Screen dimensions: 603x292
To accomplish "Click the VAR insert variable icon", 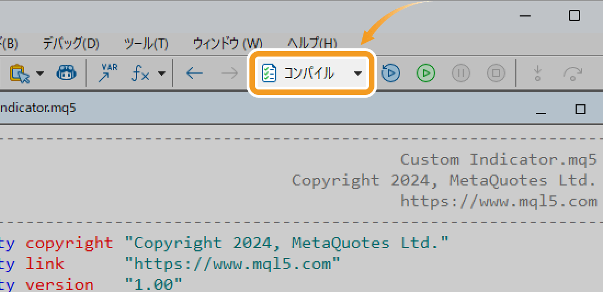I will tap(109, 73).
